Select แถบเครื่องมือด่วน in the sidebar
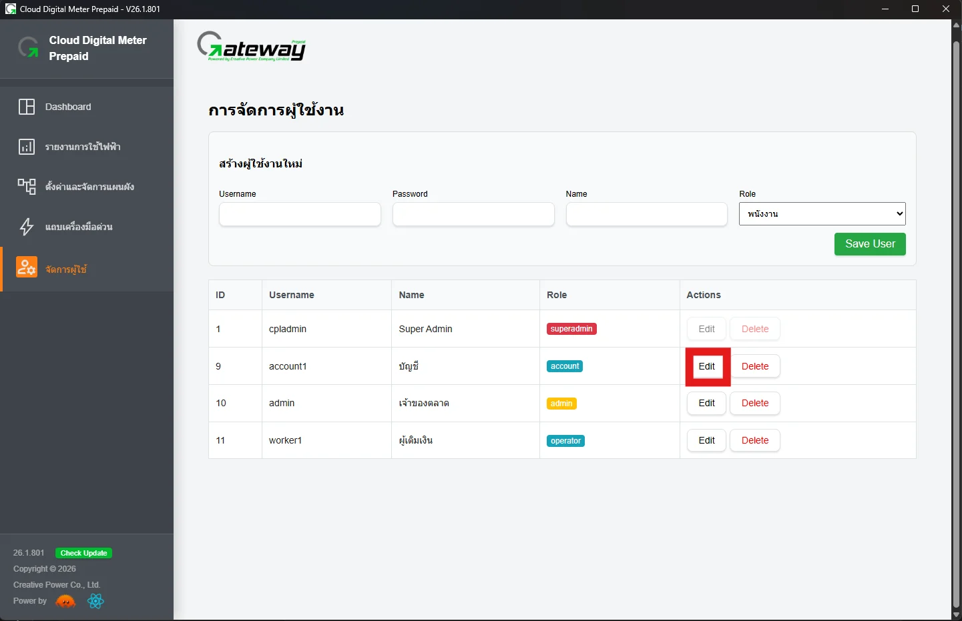 pyautogui.click(x=87, y=227)
